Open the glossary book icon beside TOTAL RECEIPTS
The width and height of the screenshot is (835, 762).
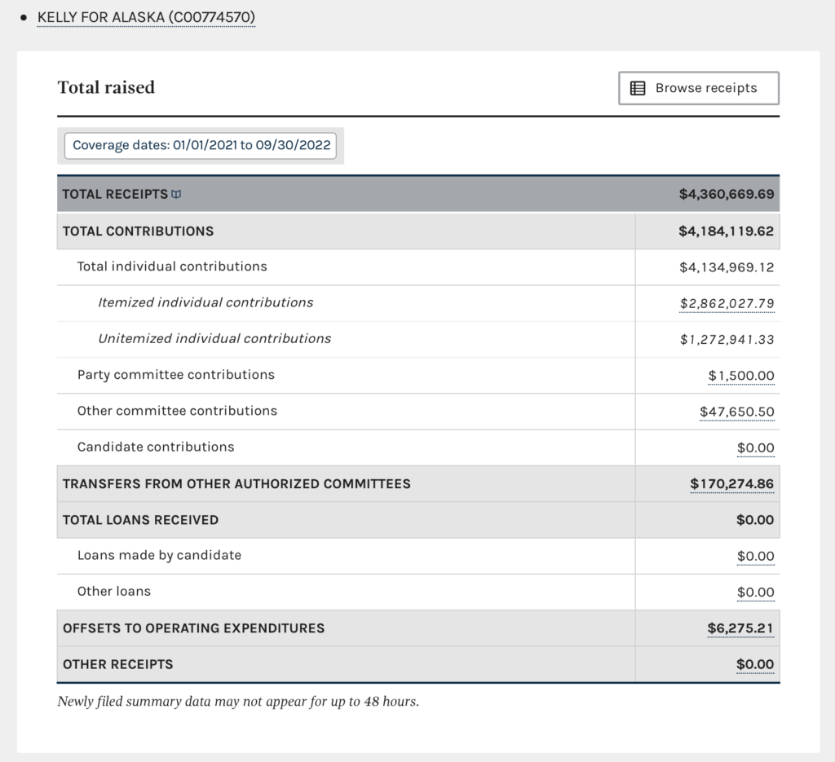coord(176,194)
